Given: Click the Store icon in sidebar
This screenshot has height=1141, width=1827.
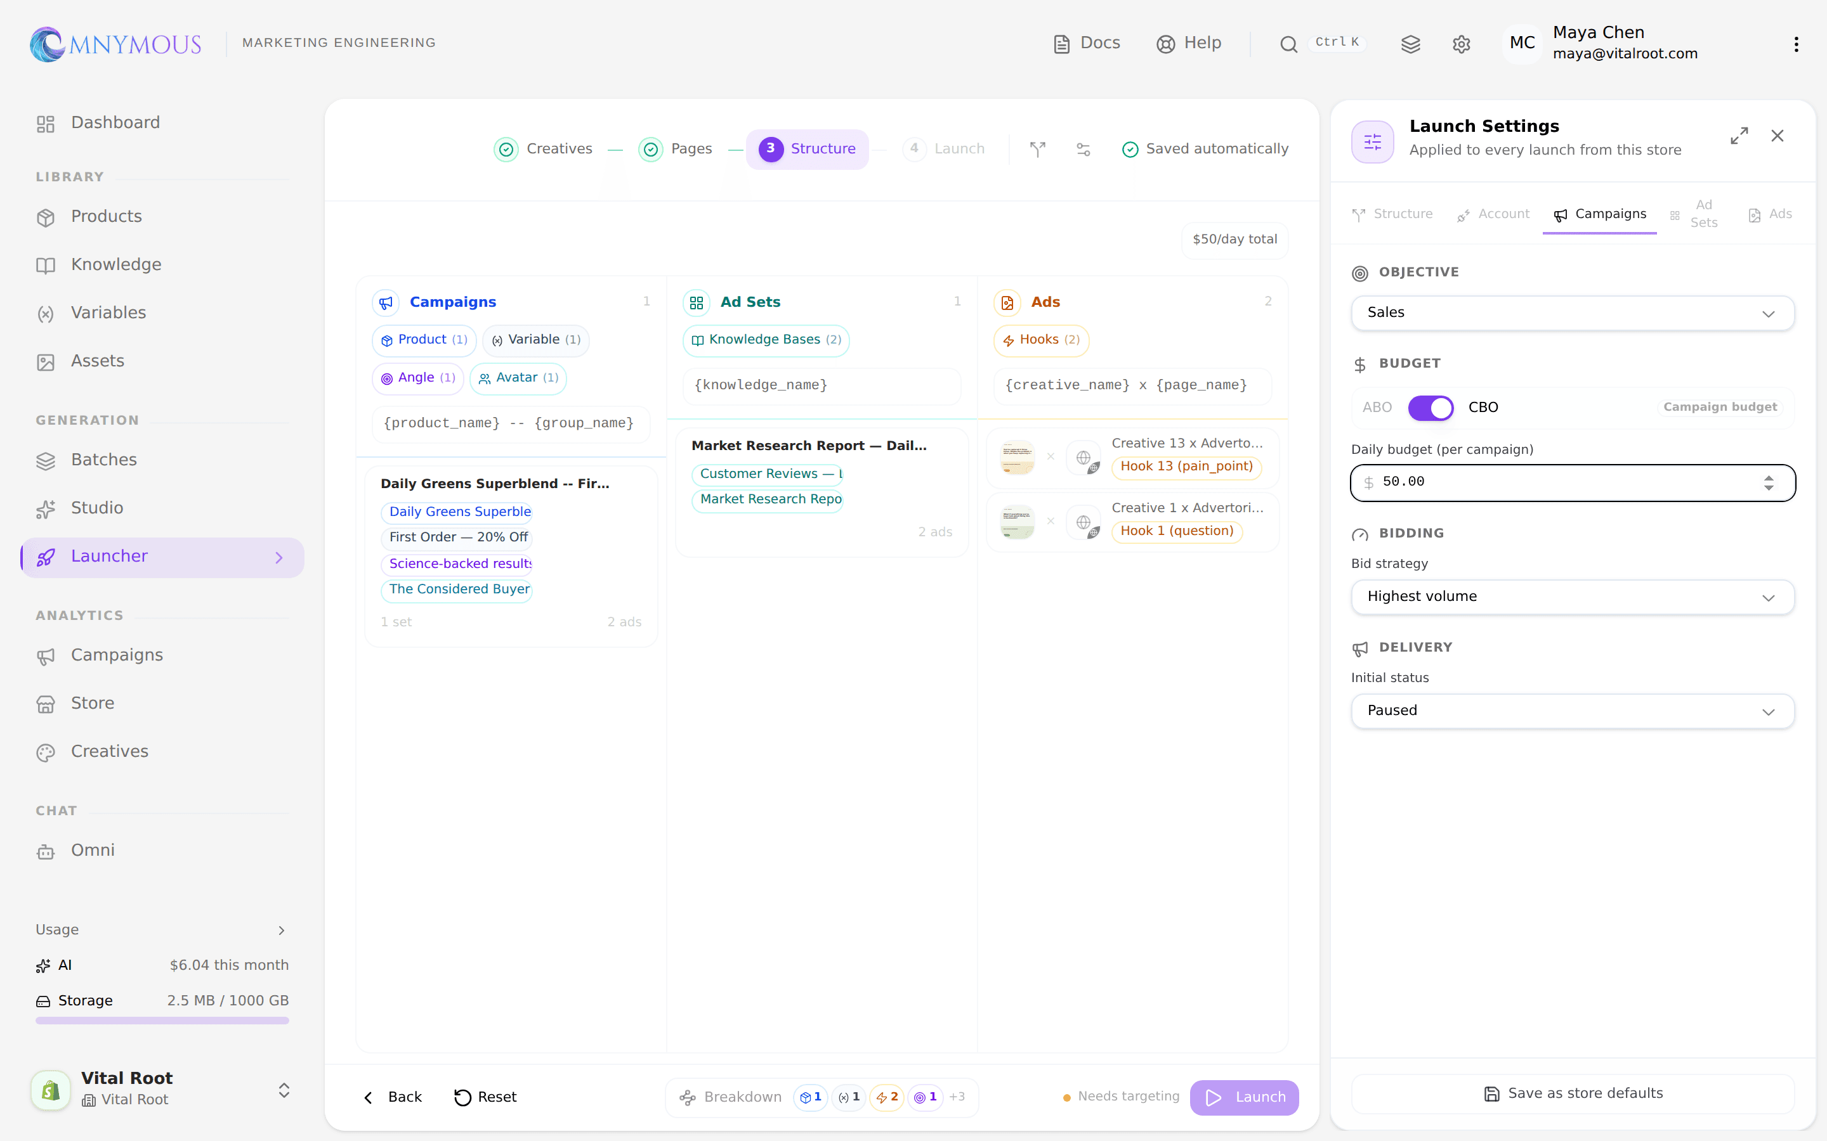Looking at the screenshot, I should click(45, 705).
